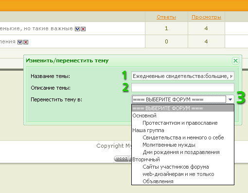Click the blue arrow icon beside 'такие важные' topic
The width and height of the screenshot is (248, 193).
coord(77,29)
